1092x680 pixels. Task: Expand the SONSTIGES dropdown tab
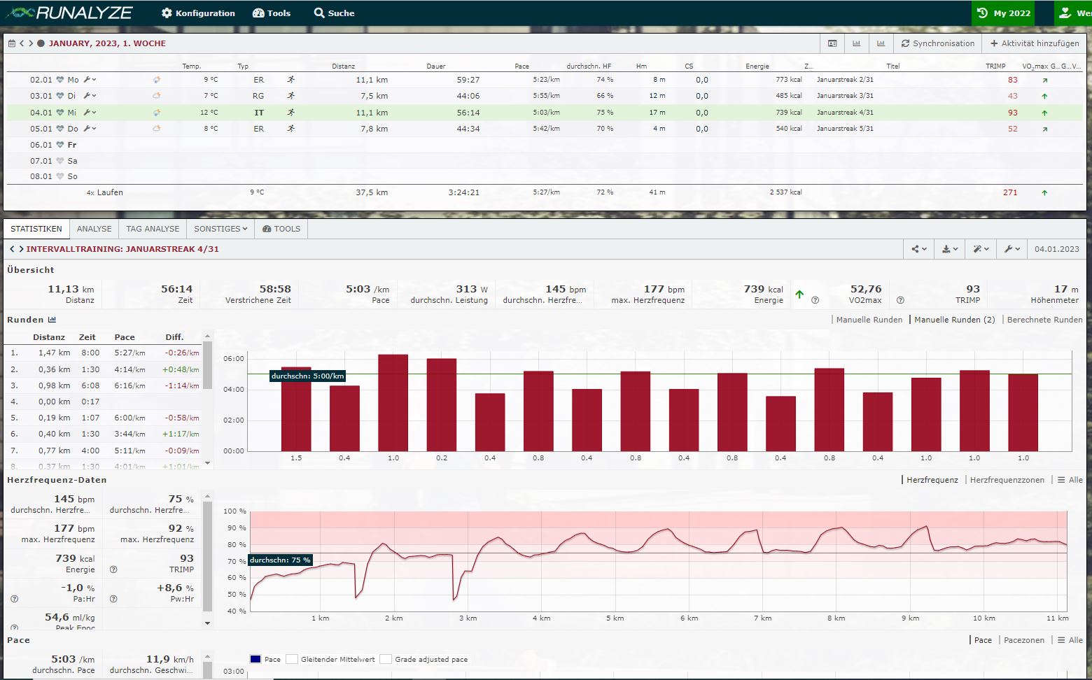[x=220, y=229]
